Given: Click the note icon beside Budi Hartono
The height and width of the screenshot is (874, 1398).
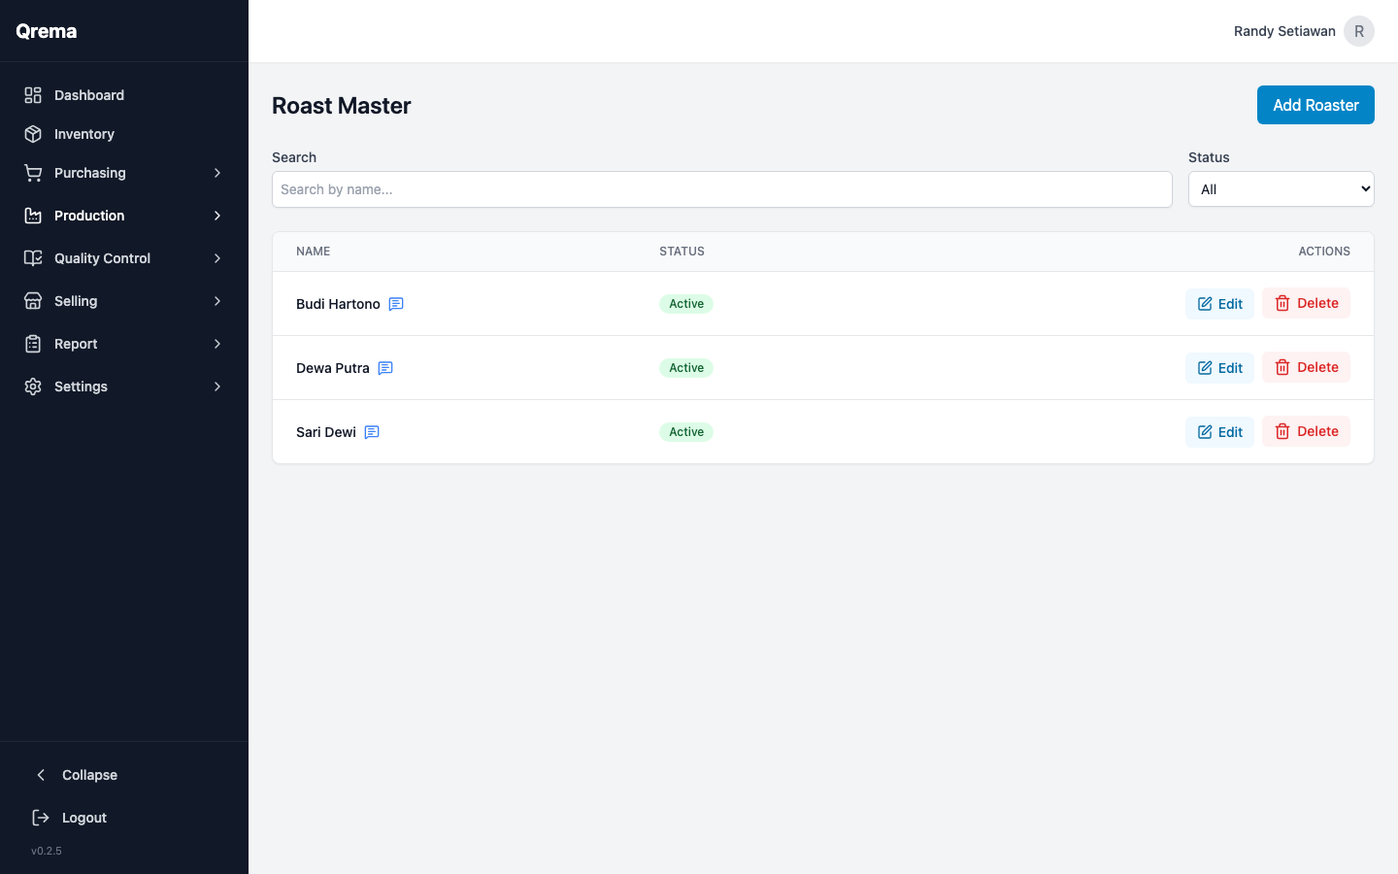Looking at the screenshot, I should pyautogui.click(x=396, y=304).
